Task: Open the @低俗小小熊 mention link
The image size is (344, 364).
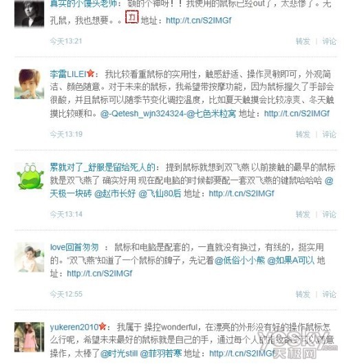Action: pyautogui.click(x=239, y=261)
